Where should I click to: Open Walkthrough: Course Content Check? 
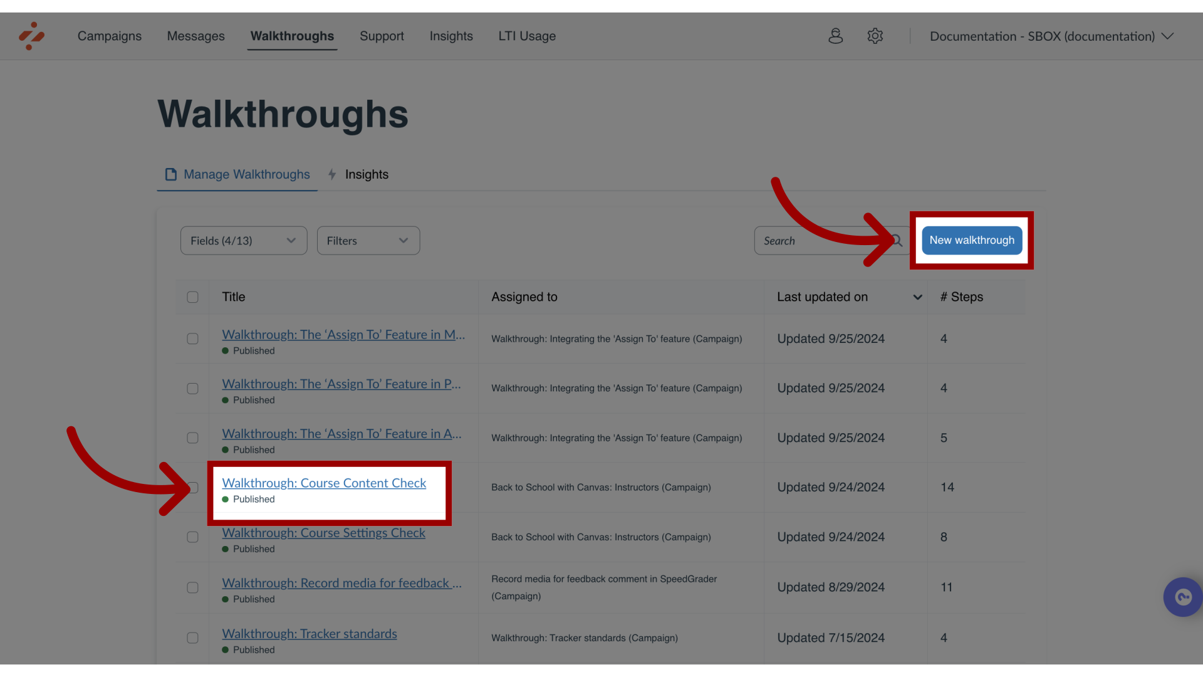pos(324,482)
